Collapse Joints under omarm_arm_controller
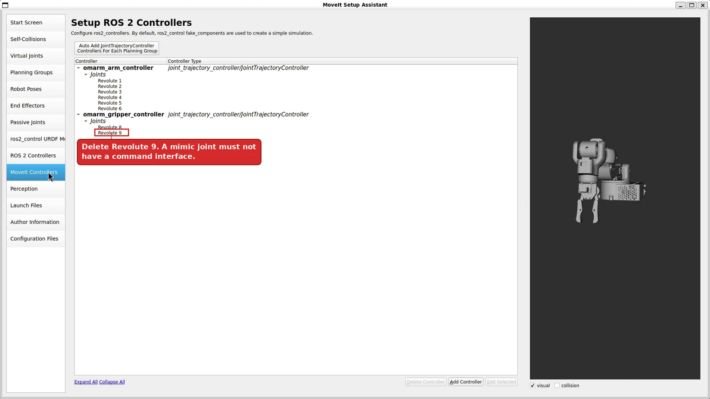Screen dimensions: 710x399 click(86, 74)
